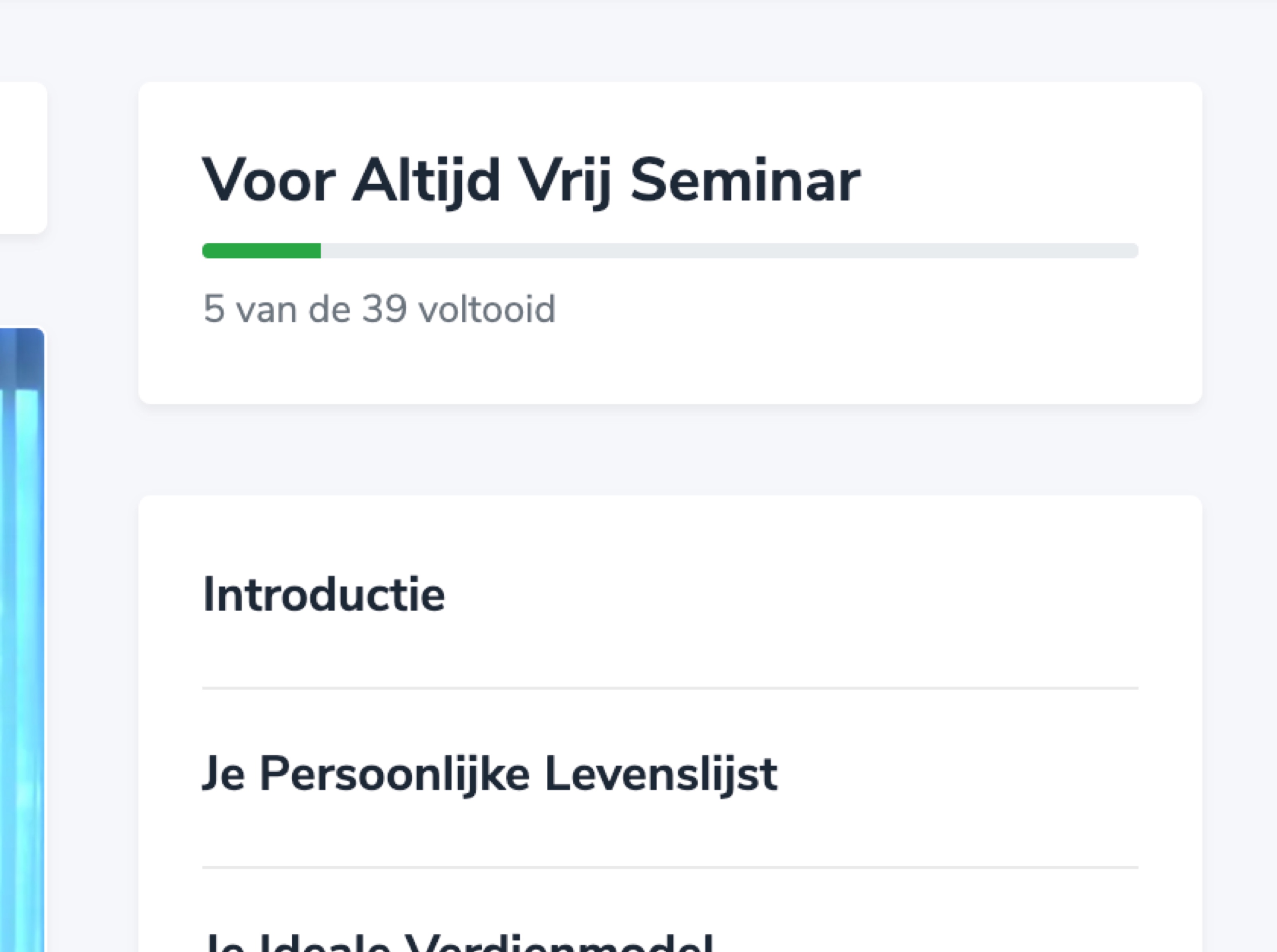This screenshot has width=1277, height=952.
Task: Click the green filled part of progress bar
Action: [x=262, y=251]
